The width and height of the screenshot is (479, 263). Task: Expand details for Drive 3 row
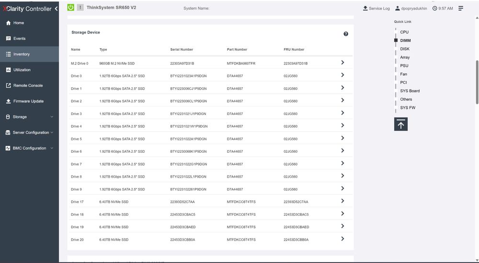tap(342, 113)
